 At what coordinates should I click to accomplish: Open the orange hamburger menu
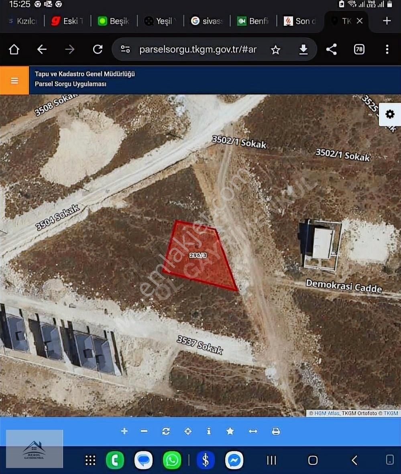click(x=14, y=81)
